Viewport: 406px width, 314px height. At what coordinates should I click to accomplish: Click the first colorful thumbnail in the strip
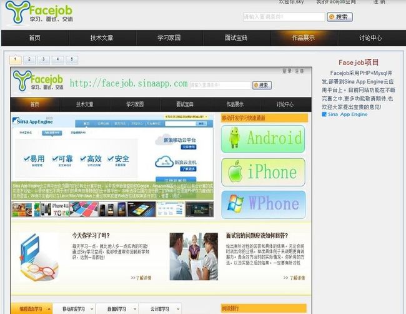(26, 209)
